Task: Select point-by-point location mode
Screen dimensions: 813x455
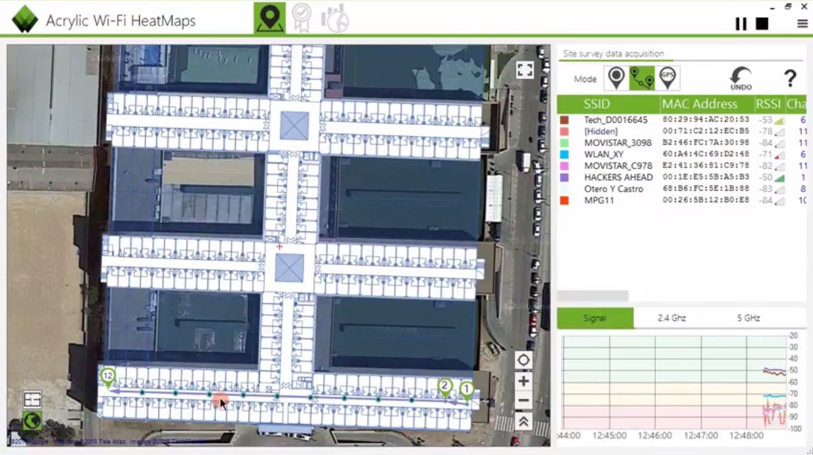Action: point(616,78)
